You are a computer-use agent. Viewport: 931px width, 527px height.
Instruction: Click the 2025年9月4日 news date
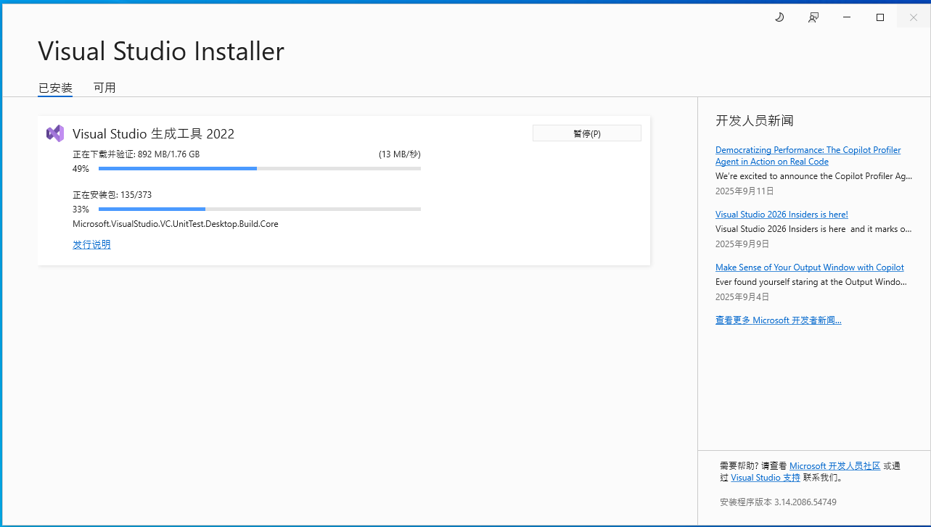coord(742,297)
